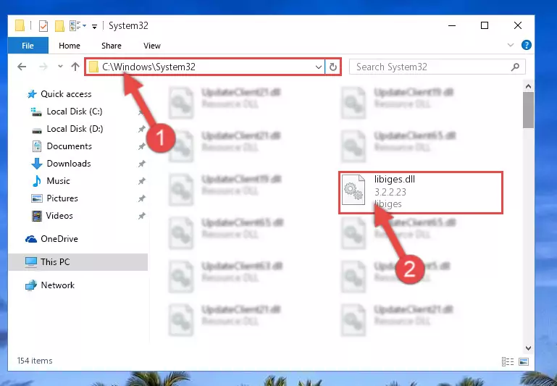Screen dimensions: 557x386
Task: Open Local Disk (D:) in sidebar
Action: click(75, 129)
